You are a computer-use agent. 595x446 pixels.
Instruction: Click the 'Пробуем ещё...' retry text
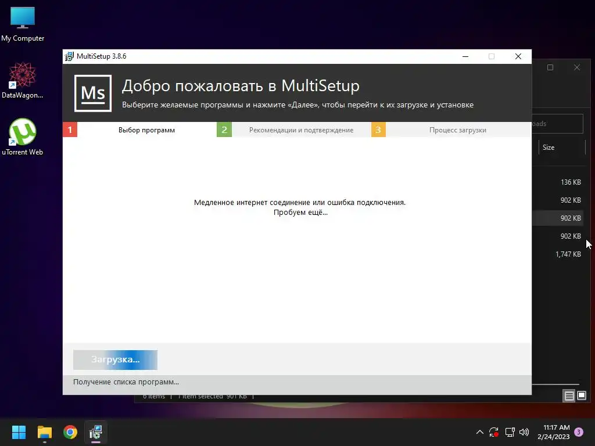[x=300, y=213]
